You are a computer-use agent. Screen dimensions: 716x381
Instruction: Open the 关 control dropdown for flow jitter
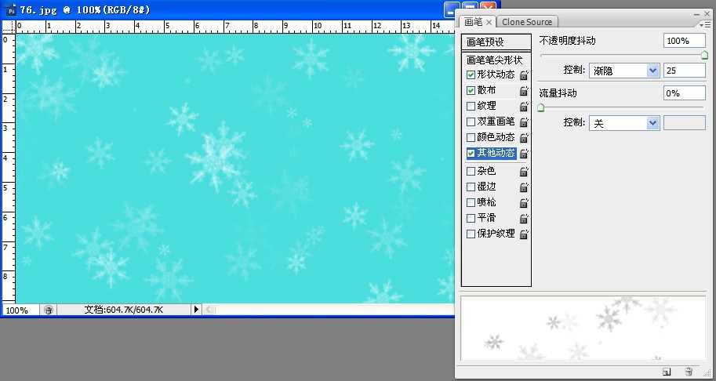click(624, 123)
